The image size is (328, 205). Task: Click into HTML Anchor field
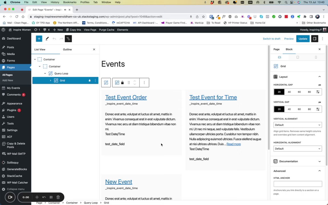(298, 184)
